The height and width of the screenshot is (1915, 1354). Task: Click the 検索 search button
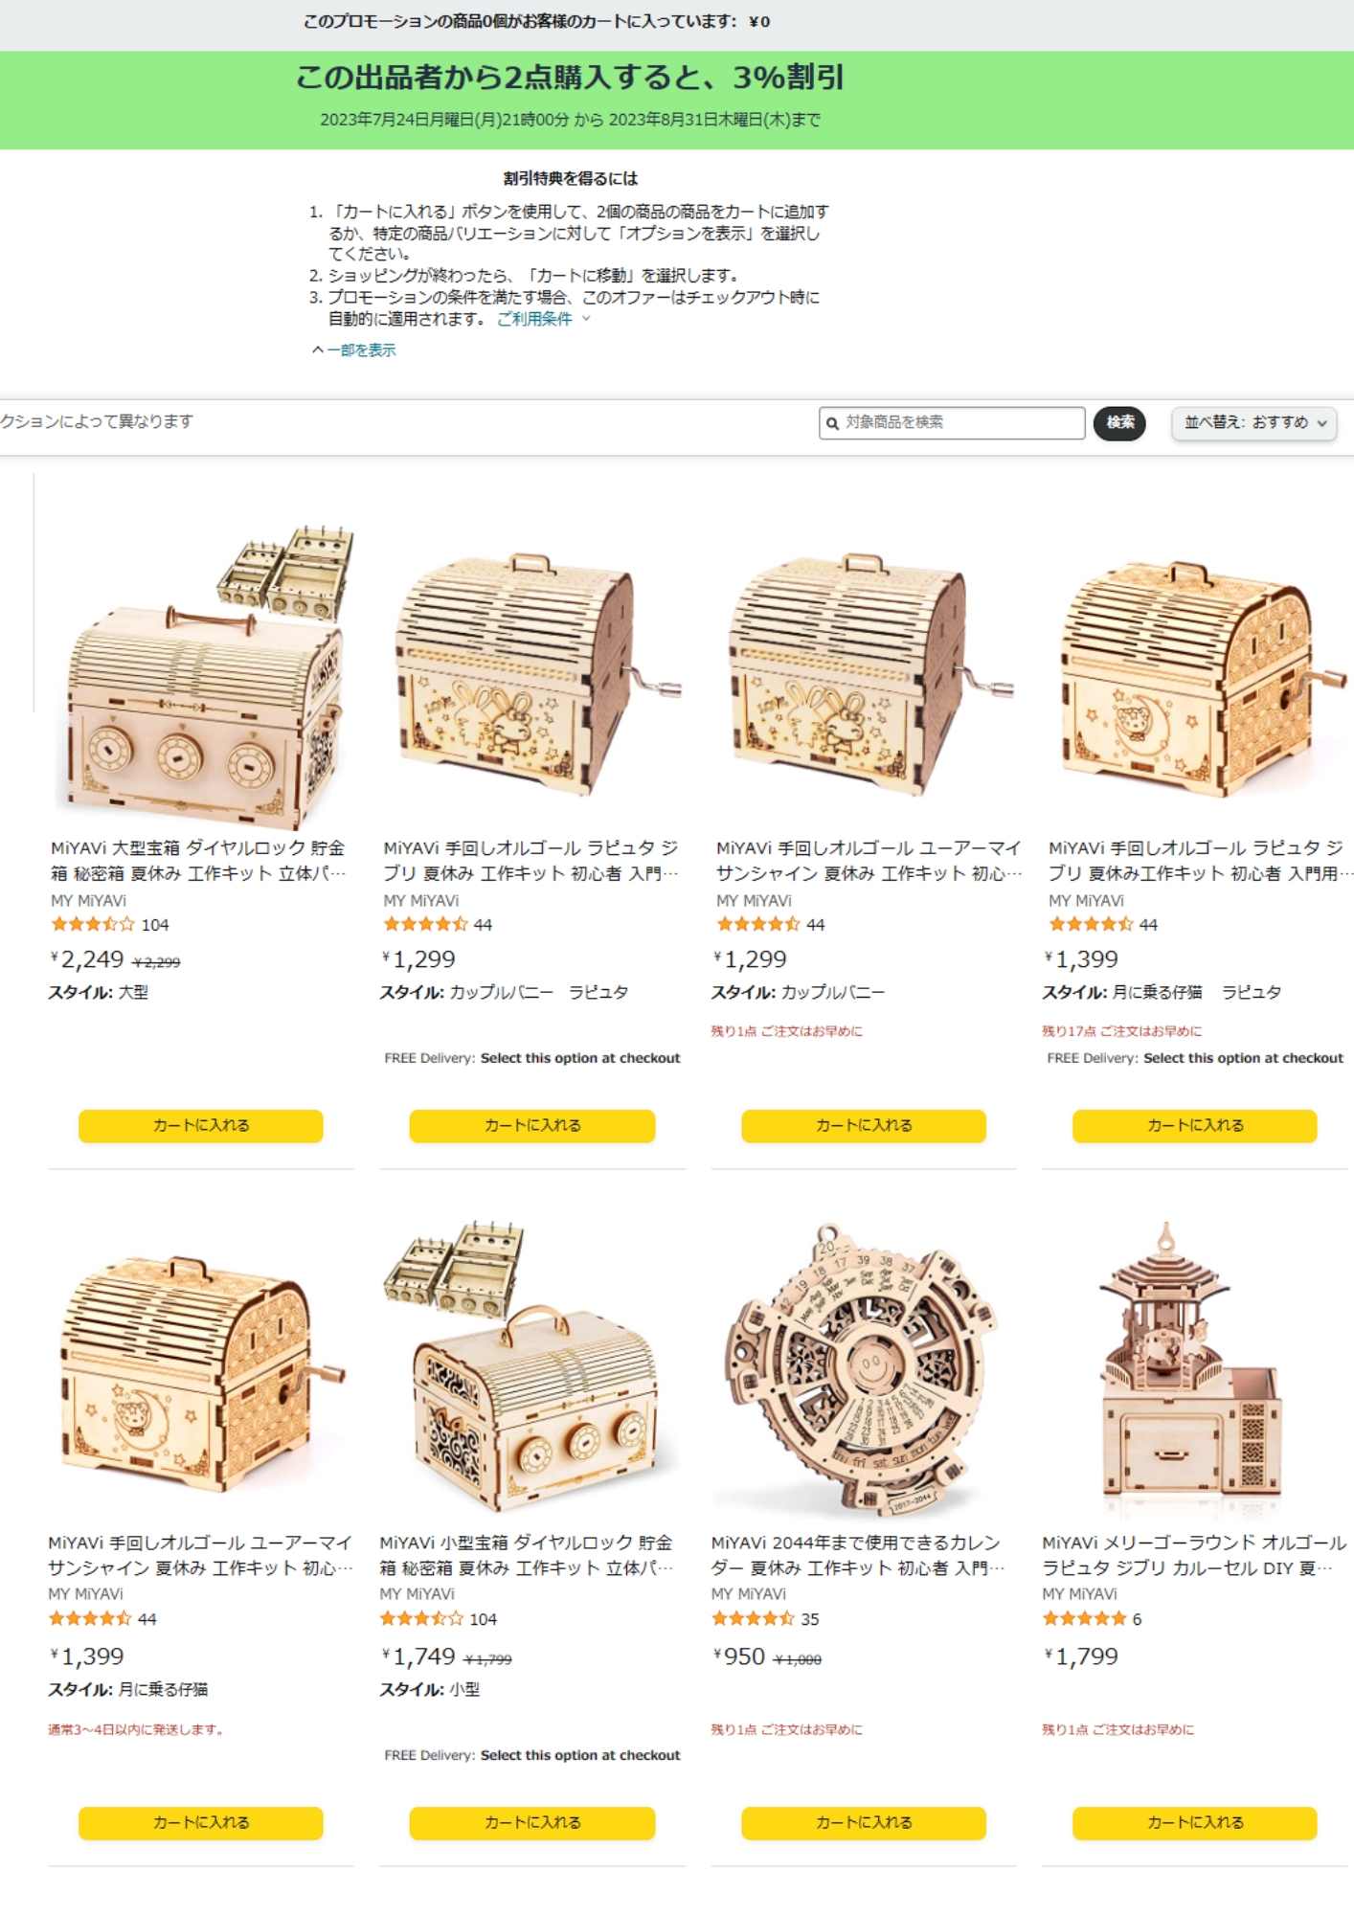[1119, 423]
